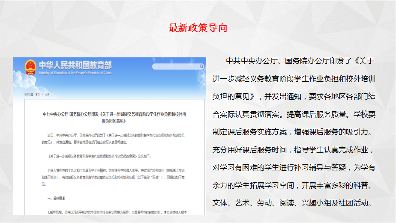
Task: Open the 首页 breadcrumb link
Action: (x=37, y=94)
